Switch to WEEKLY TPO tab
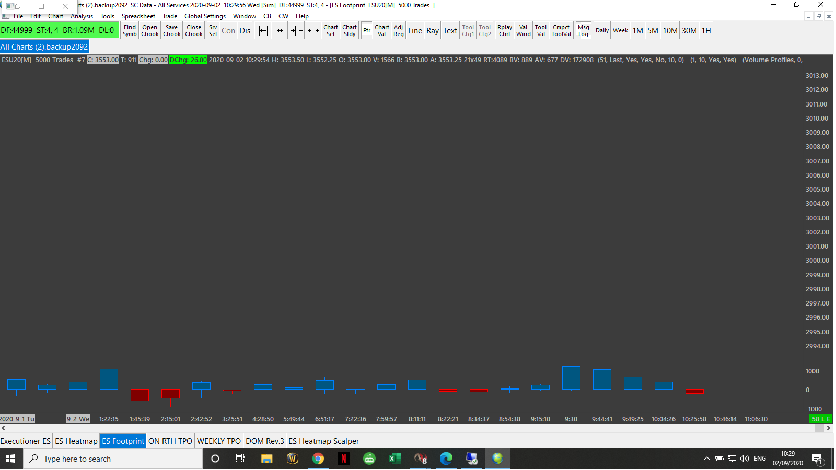 (219, 441)
